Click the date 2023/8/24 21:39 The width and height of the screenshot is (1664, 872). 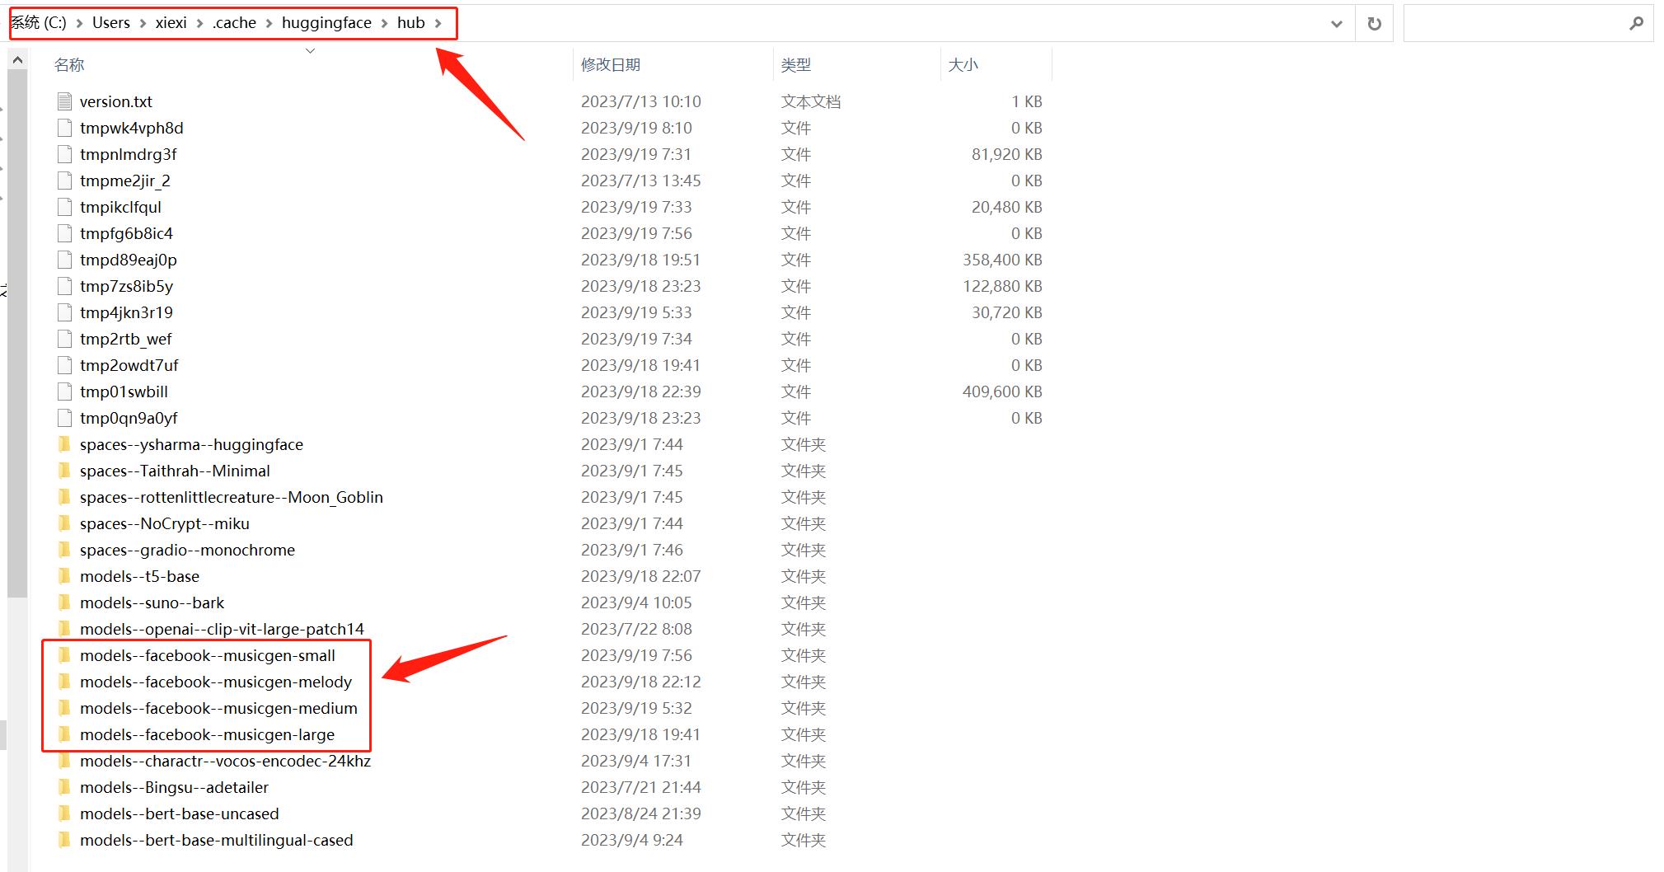point(641,813)
